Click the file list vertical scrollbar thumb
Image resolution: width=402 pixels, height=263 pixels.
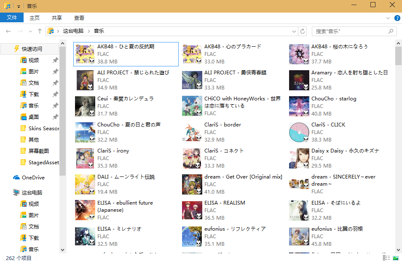tap(398, 56)
